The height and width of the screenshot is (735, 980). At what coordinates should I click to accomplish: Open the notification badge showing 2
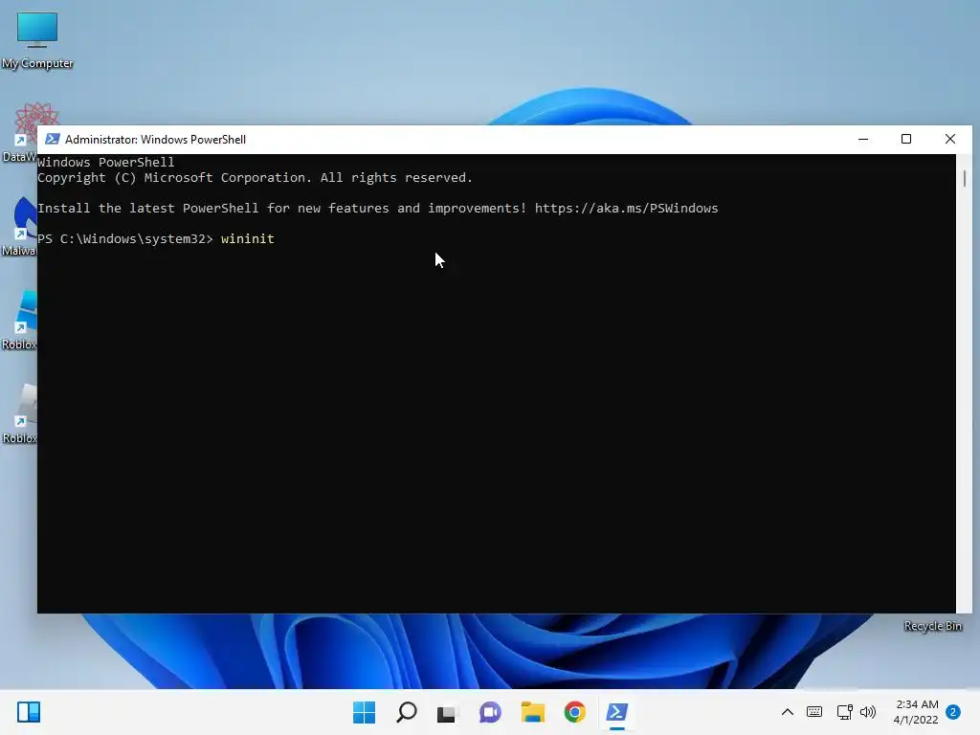(x=953, y=712)
